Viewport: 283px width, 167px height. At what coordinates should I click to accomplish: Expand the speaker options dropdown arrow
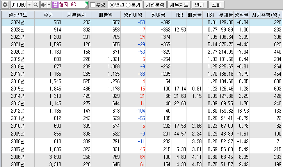[49, 5]
